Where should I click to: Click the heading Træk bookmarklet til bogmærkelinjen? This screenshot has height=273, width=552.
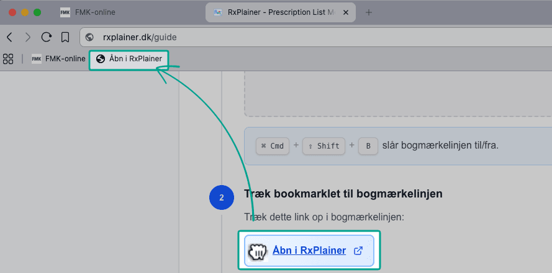tap(343, 194)
